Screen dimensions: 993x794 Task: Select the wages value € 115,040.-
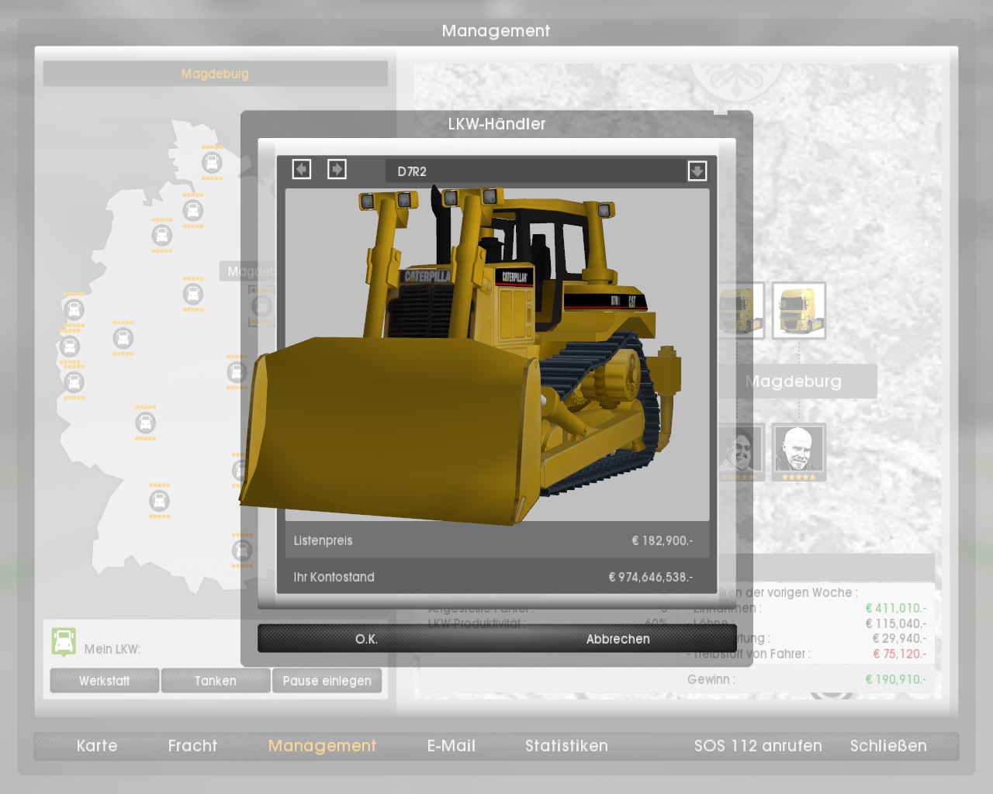pos(895,623)
